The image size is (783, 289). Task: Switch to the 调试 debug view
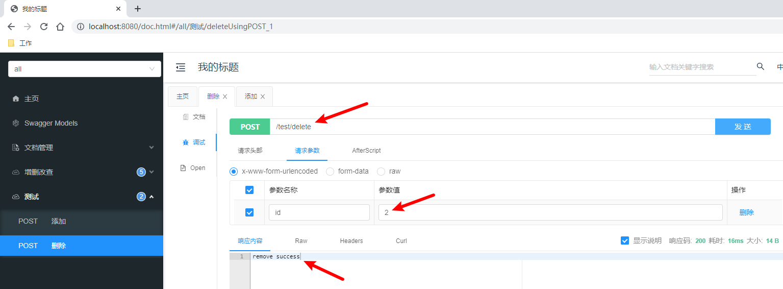point(194,142)
